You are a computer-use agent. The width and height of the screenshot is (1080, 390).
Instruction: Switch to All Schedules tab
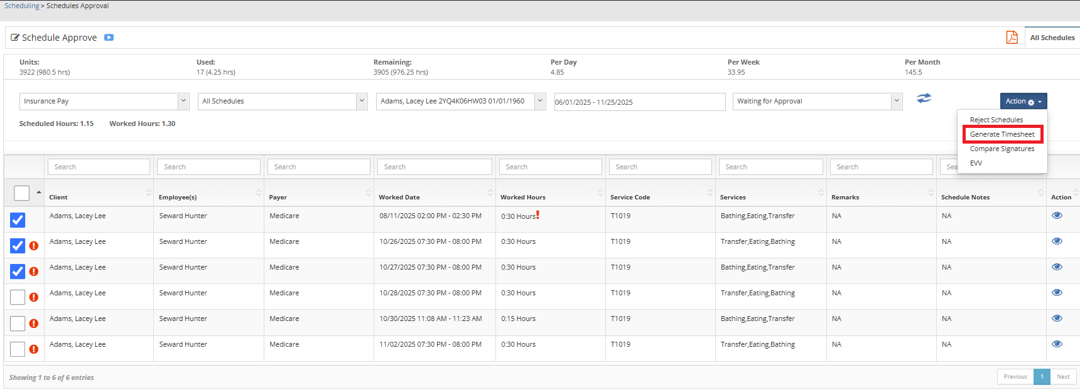1052,38
